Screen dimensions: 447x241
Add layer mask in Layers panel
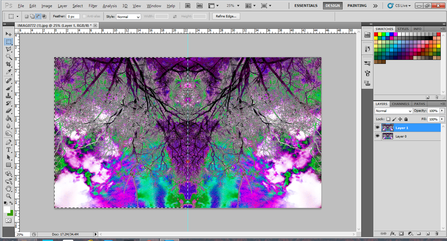coord(401,233)
